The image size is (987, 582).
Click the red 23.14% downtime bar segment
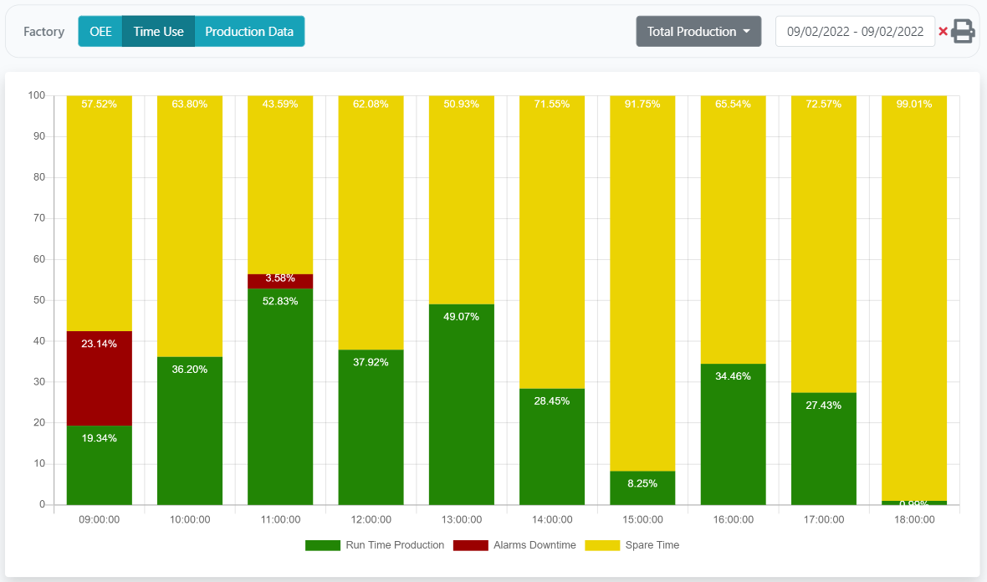[100, 378]
